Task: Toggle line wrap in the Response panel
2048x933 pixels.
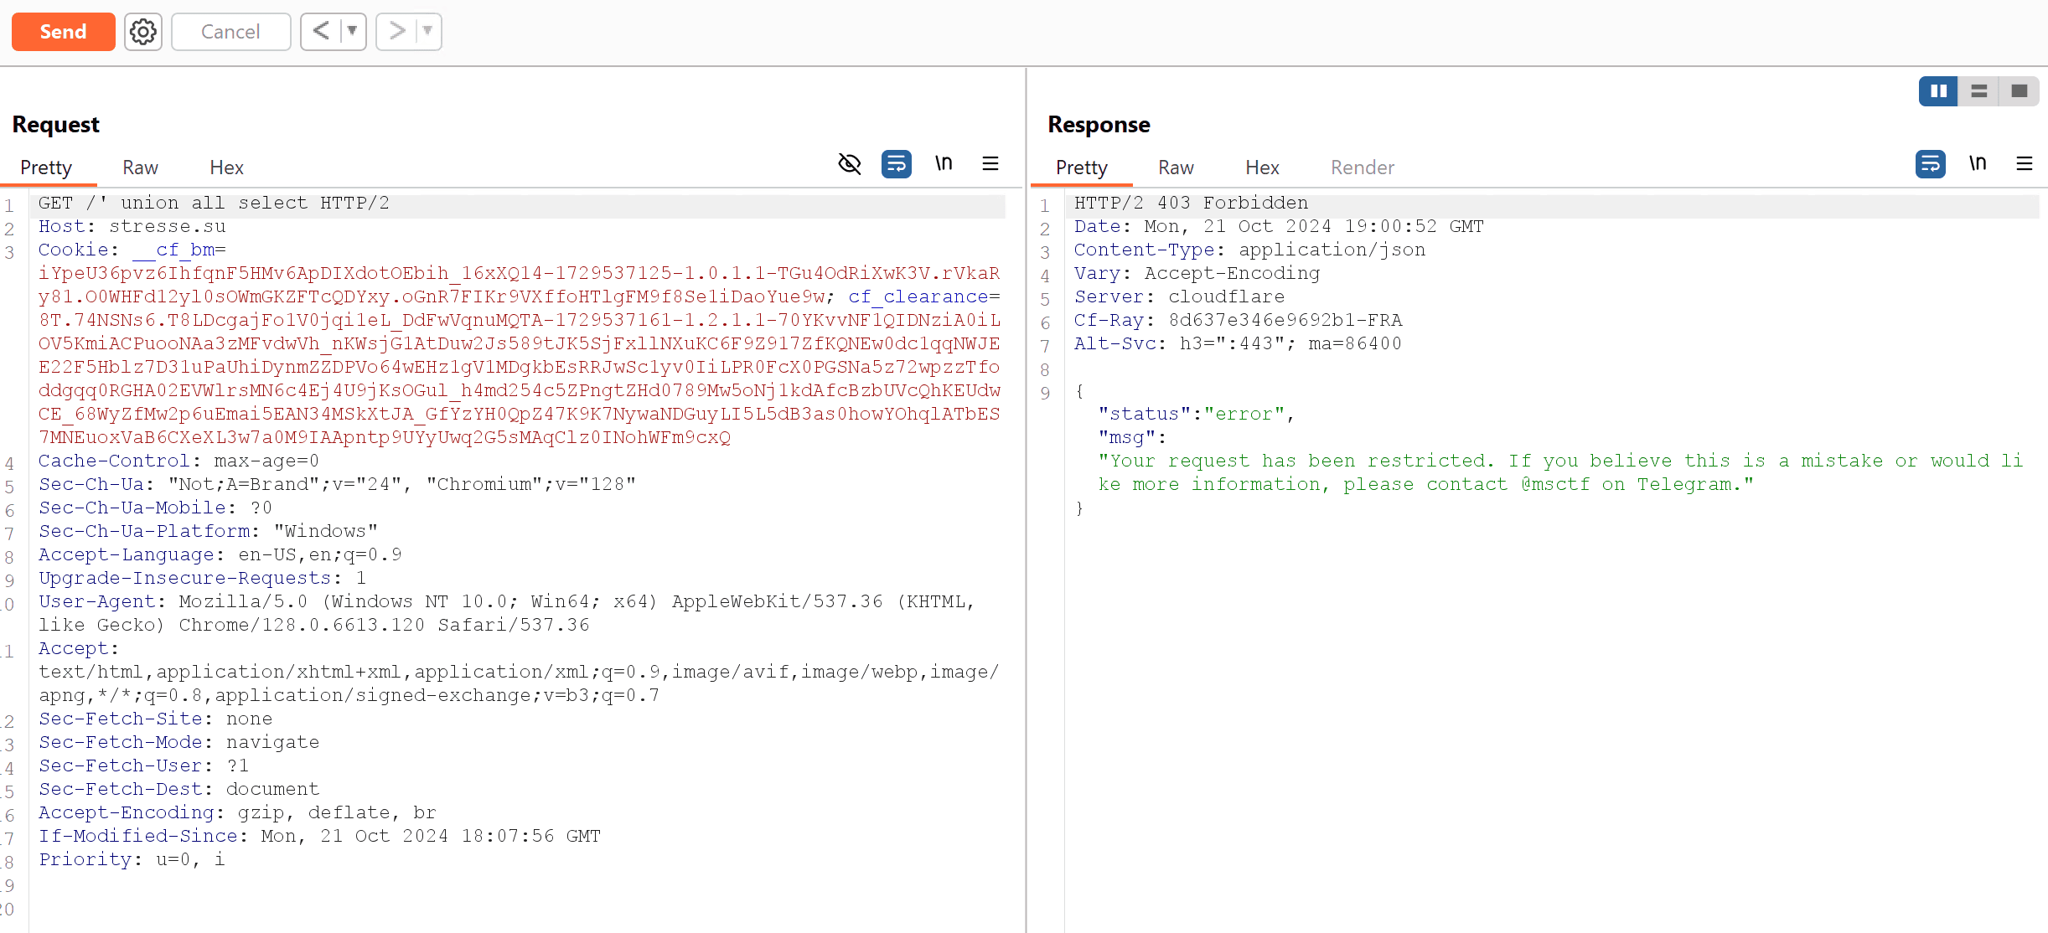Action: (x=1931, y=163)
